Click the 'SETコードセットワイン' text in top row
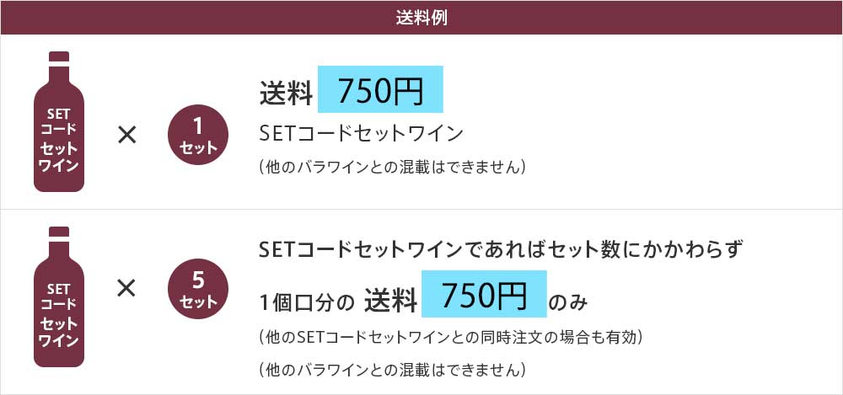This screenshot has width=843, height=395. coord(361,134)
